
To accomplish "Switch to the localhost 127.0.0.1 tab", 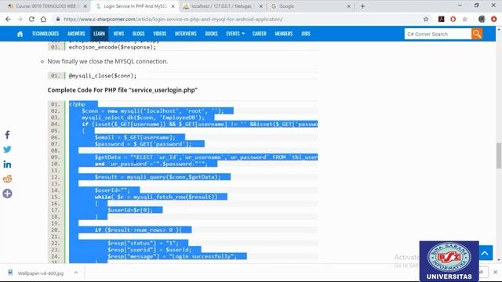I will tap(223, 6).
